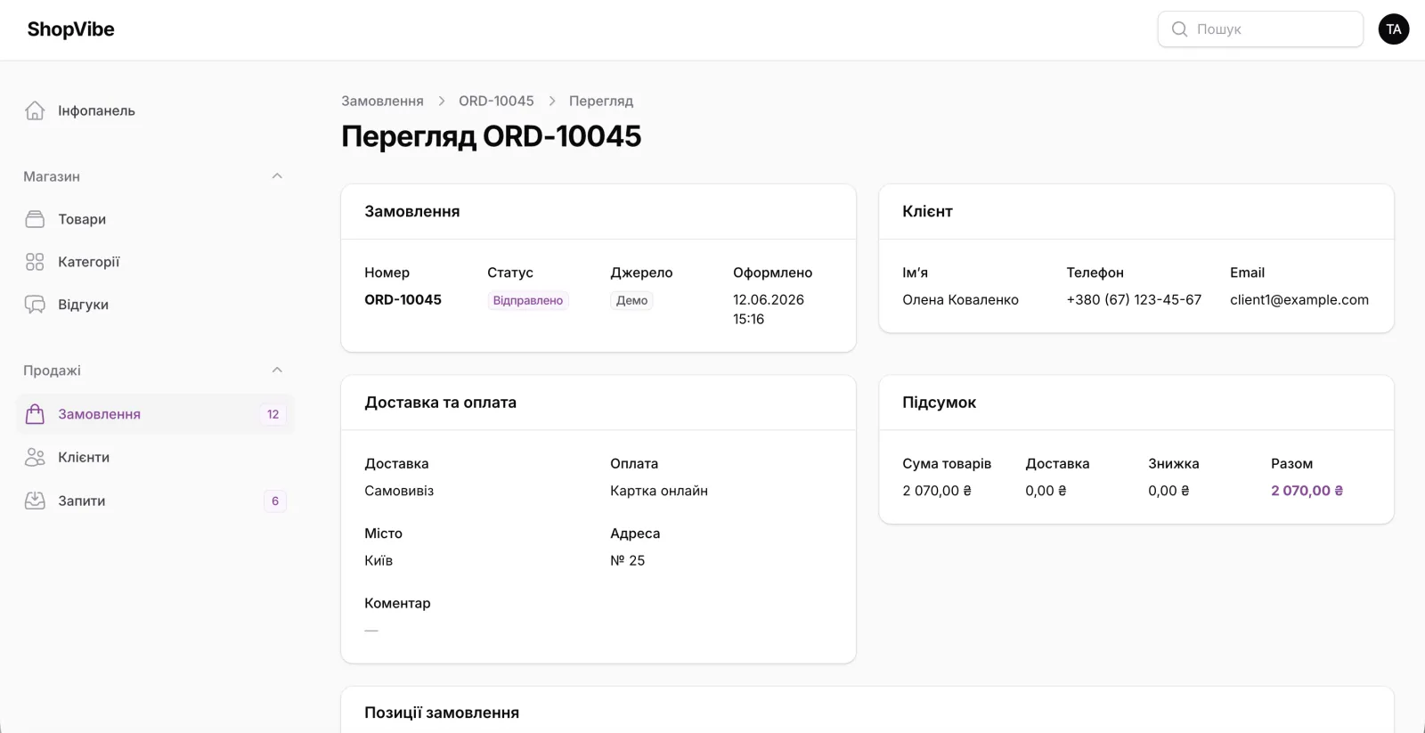Open Категорії in the sidebar
This screenshot has width=1425, height=733.
click(156, 262)
